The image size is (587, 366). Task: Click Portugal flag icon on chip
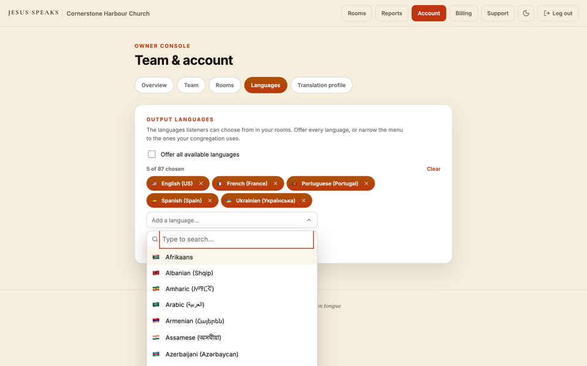[295, 184]
